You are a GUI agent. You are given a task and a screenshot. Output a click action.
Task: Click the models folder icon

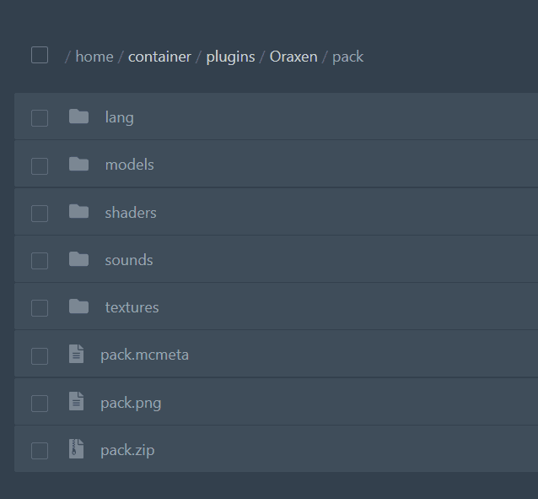click(78, 164)
